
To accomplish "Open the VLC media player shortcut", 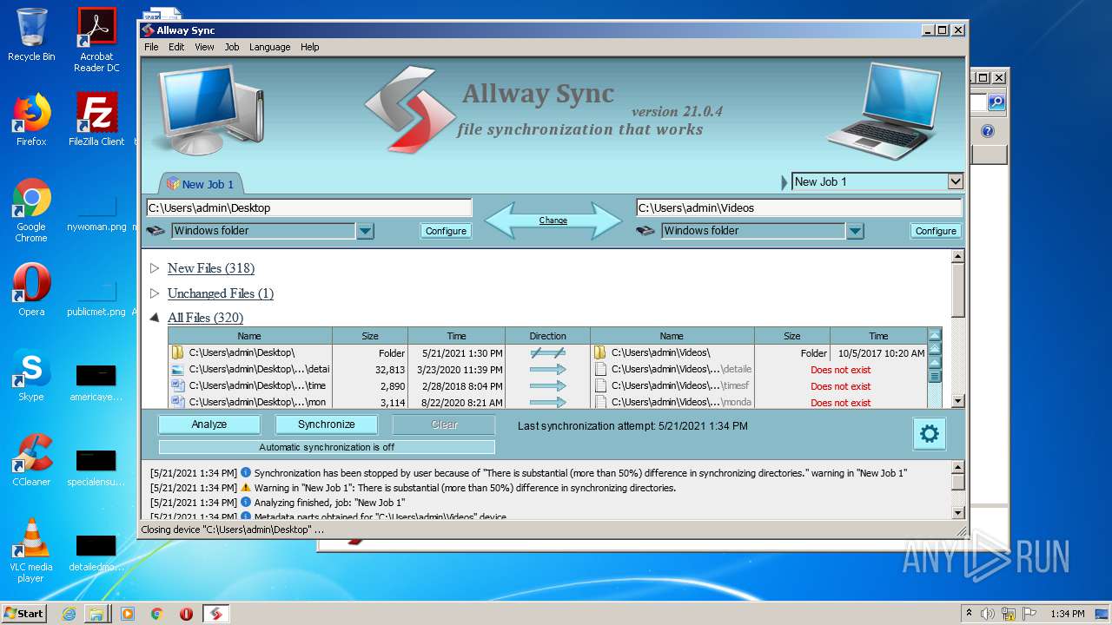I will click(31, 550).
